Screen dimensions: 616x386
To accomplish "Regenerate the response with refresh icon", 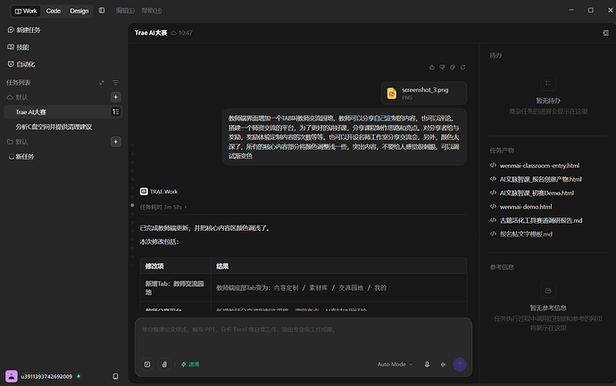I will tap(462, 68).
